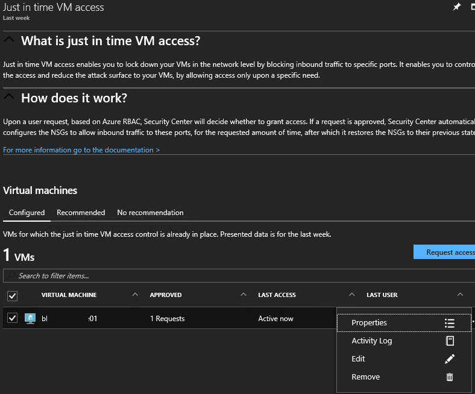Sort by the Virtual Machine column chevron

tap(134, 295)
